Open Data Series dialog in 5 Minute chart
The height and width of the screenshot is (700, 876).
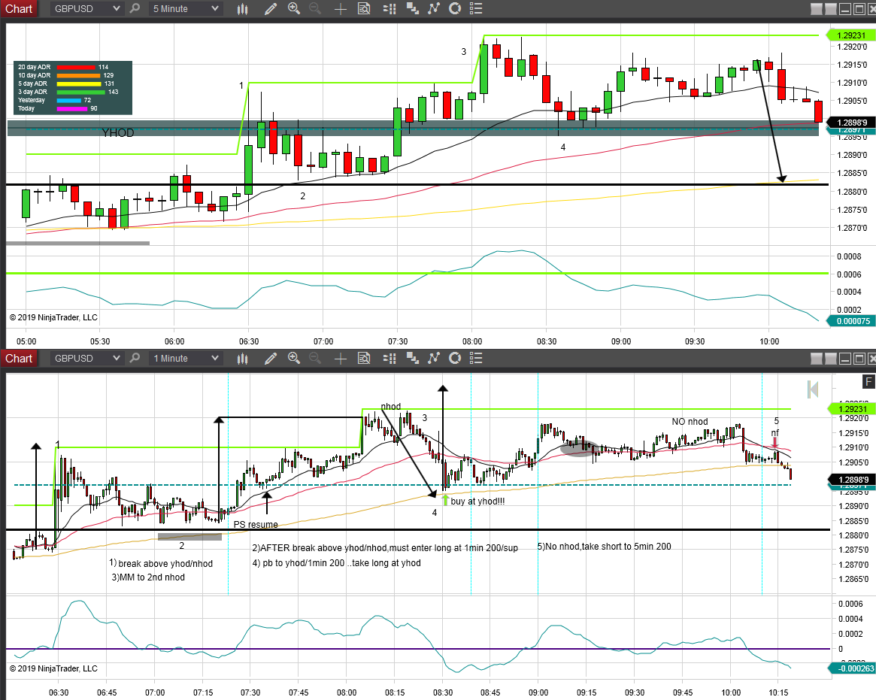(x=412, y=8)
